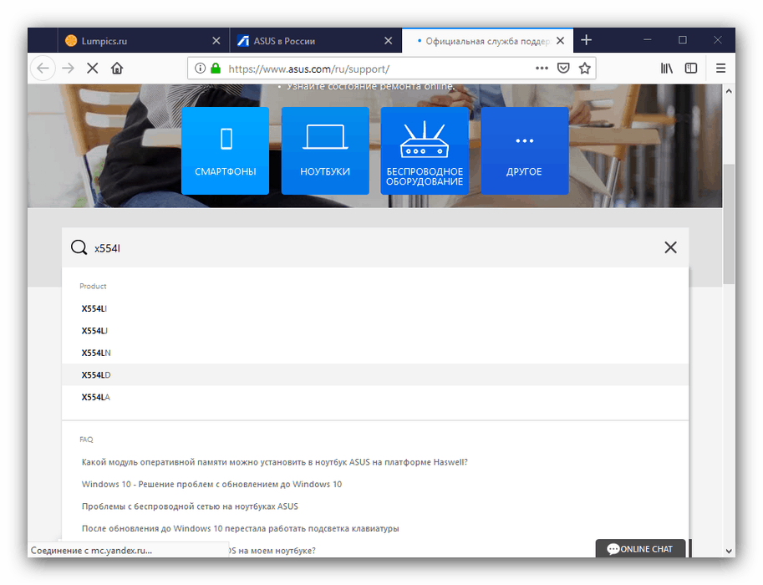Close the Официальная служба поддержки tab

[x=561, y=41]
